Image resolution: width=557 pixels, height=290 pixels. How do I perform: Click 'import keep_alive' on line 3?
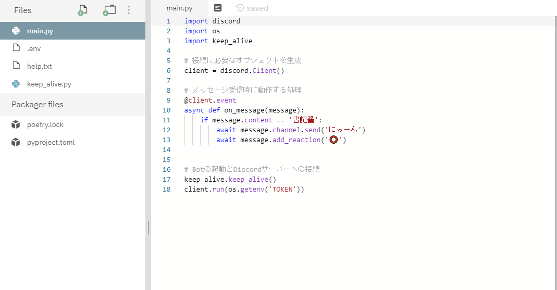click(x=218, y=41)
